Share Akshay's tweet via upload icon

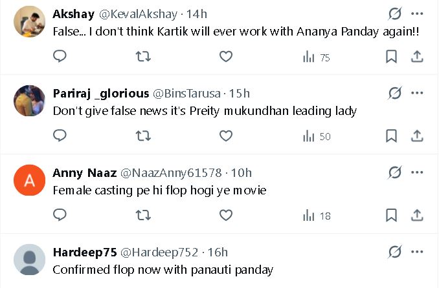pyautogui.click(x=418, y=57)
